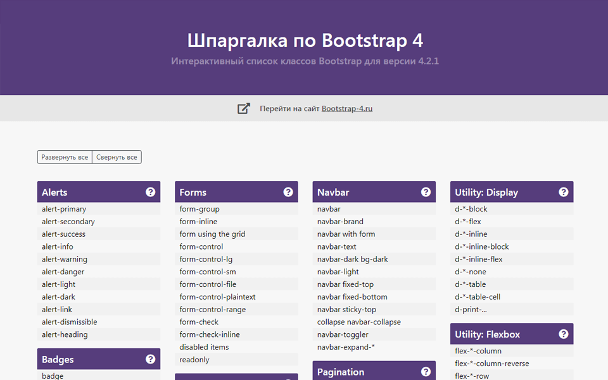Open the flex-*-column-reverse entry
The image size is (608, 380).
(512, 364)
